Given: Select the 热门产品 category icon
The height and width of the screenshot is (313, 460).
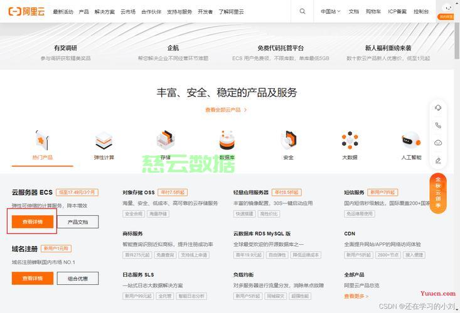Looking at the screenshot, I should (x=42, y=140).
